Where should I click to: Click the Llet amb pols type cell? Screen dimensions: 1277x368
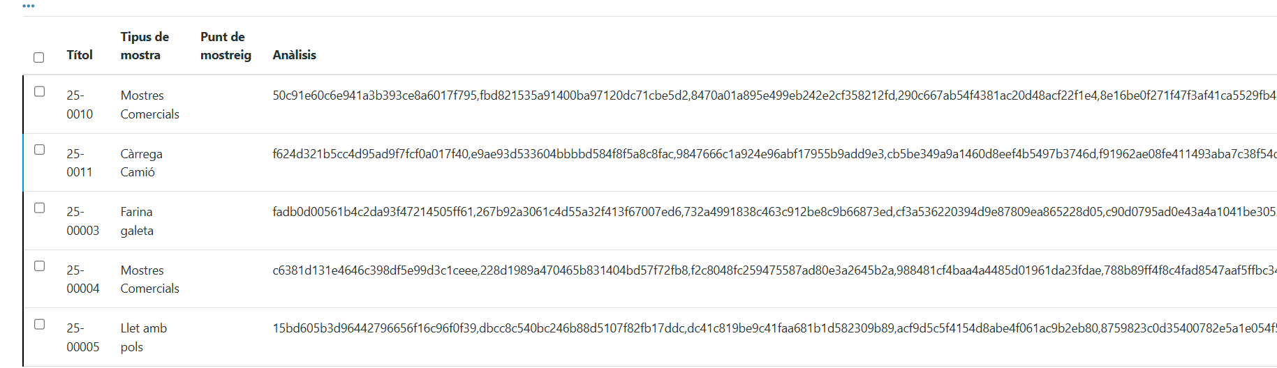pos(143,337)
